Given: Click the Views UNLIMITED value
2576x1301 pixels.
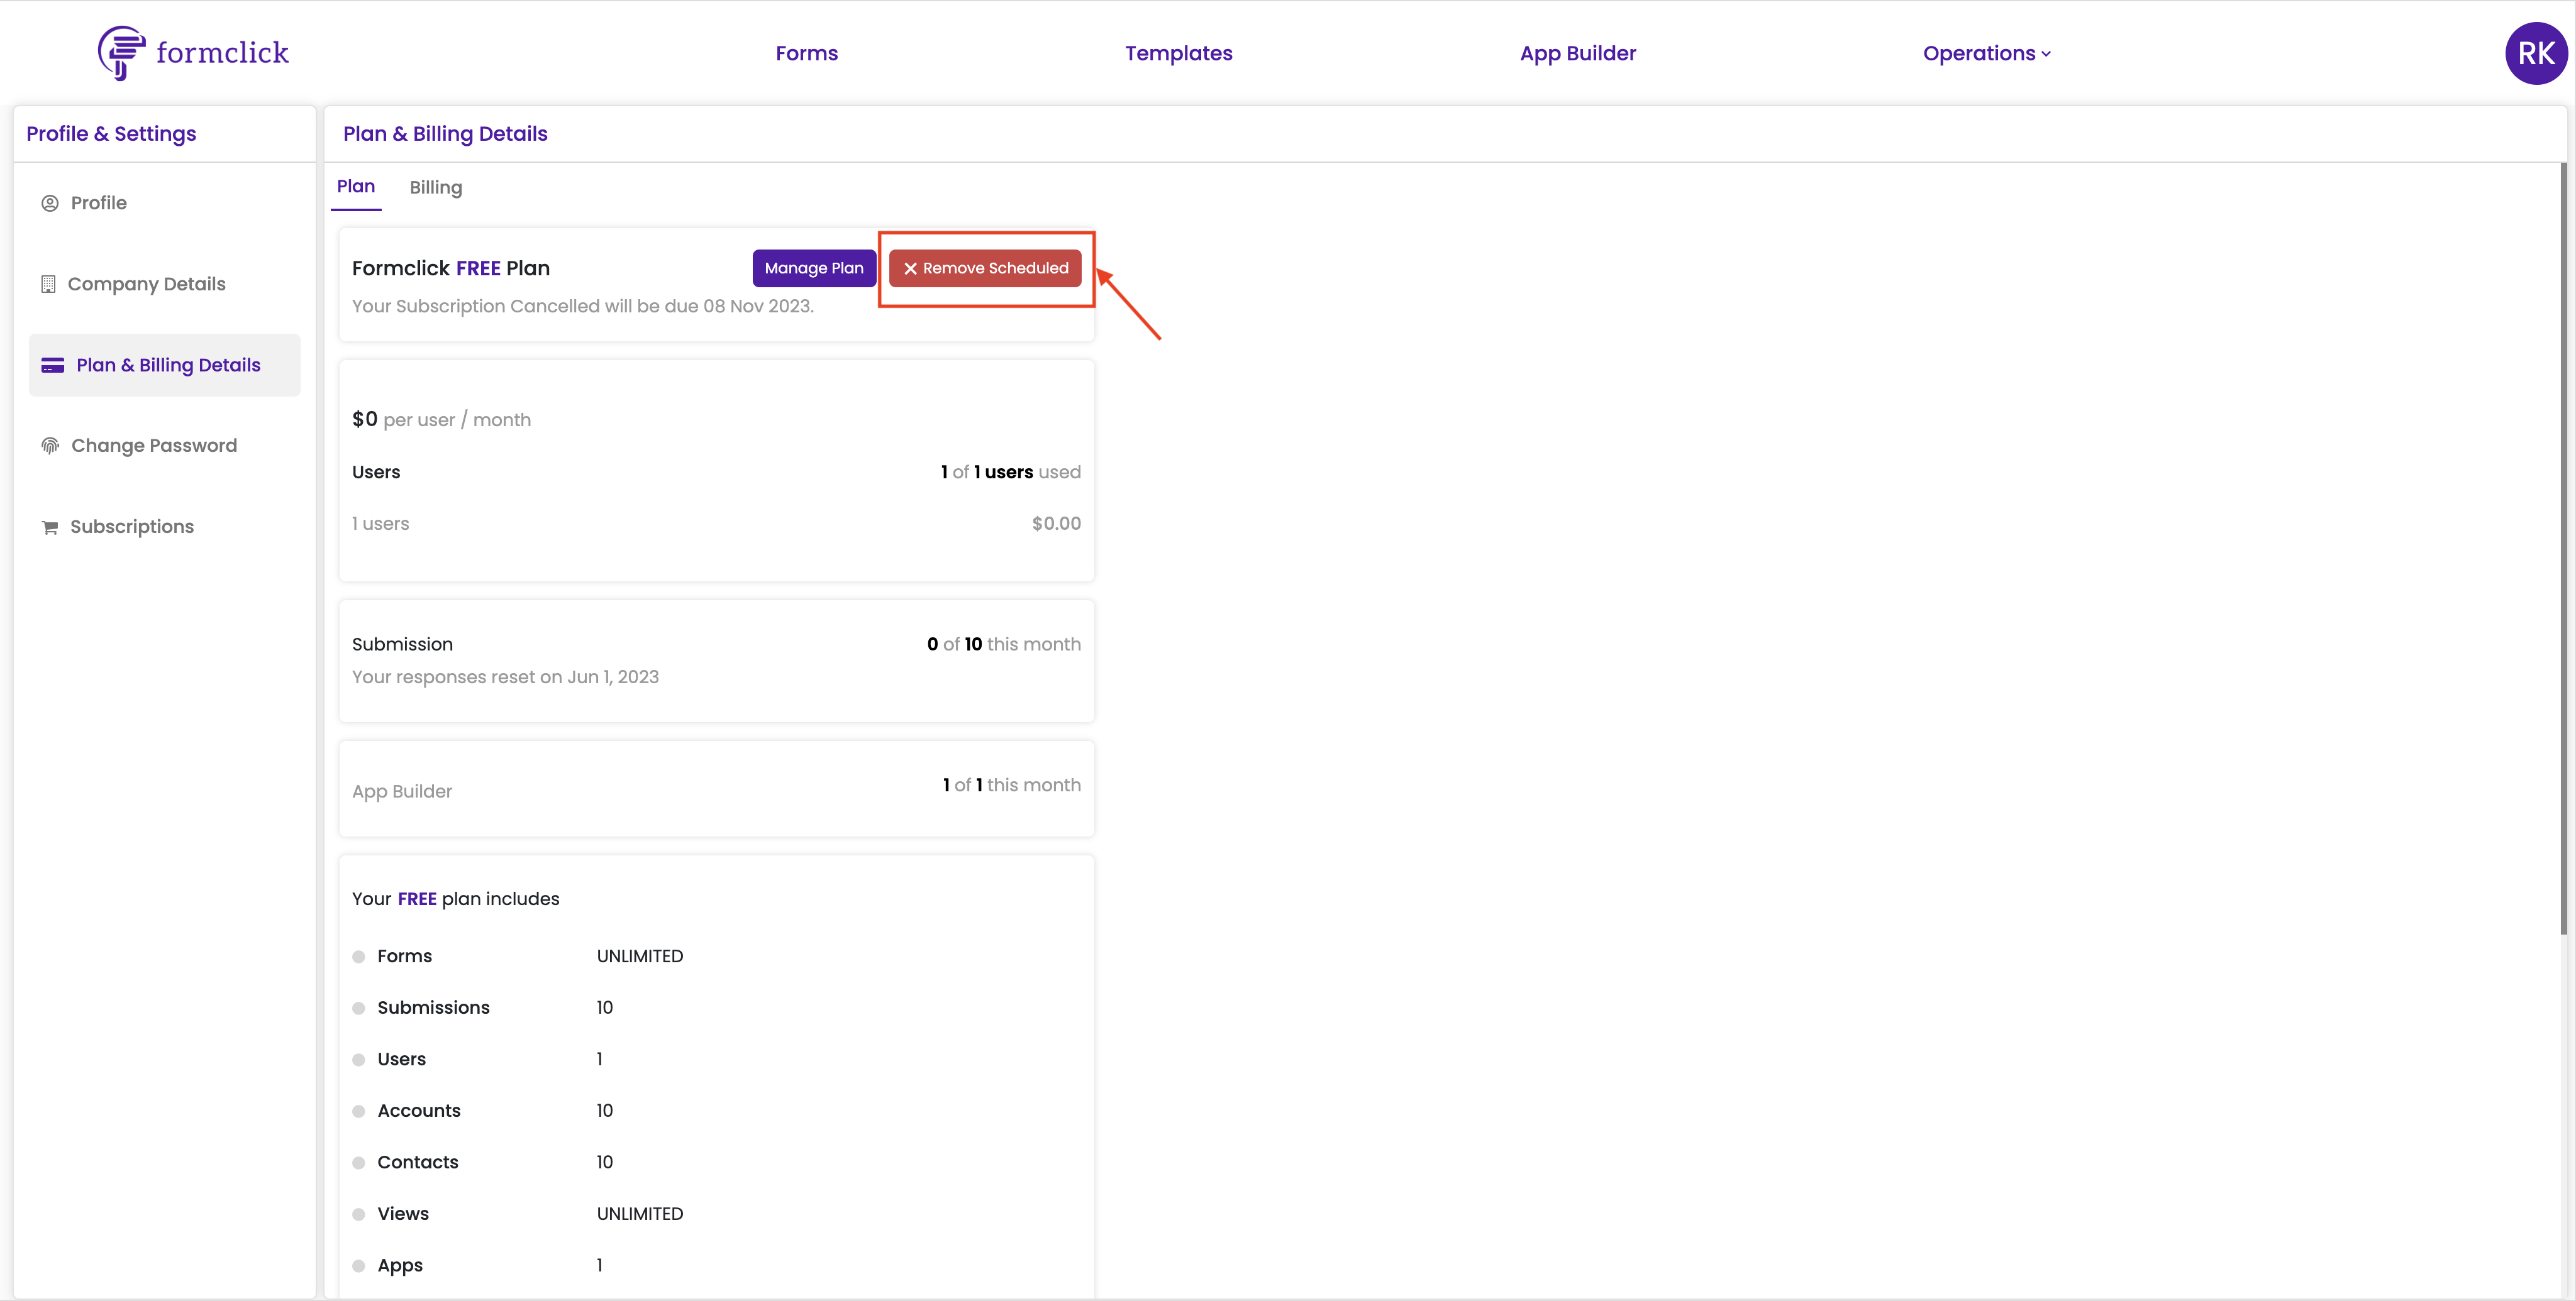Looking at the screenshot, I should [640, 1214].
